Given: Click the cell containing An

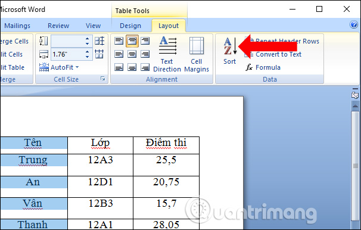Looking at the screenshot, I should coord(33,187).
